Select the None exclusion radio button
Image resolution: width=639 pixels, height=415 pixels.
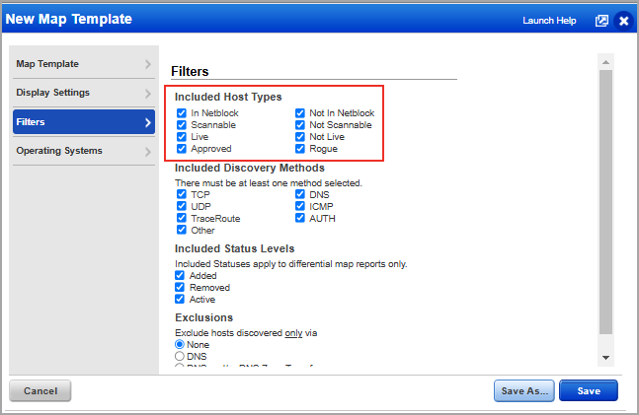coord(180,345)
